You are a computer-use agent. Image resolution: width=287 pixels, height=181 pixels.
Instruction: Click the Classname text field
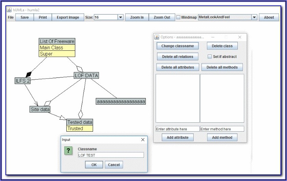[110, 155]
